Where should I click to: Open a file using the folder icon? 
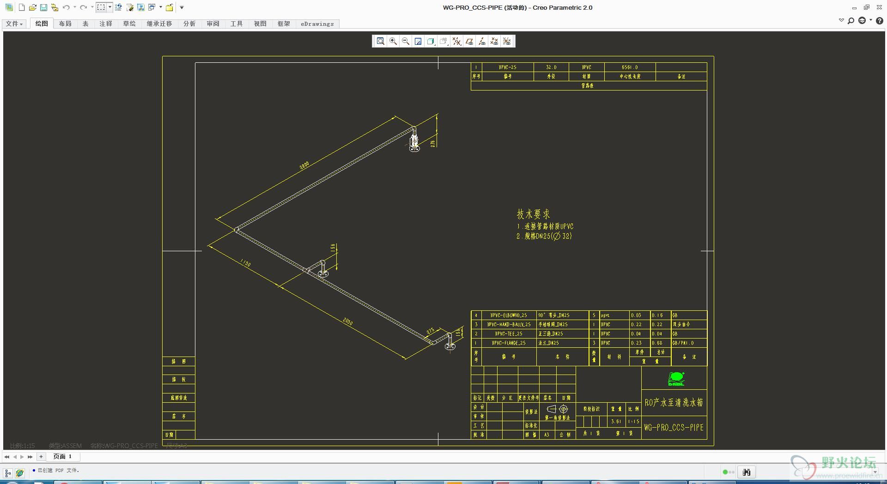tap(32, 7)
